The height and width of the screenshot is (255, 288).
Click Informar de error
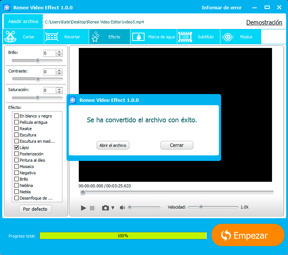(x=221, y=7)
